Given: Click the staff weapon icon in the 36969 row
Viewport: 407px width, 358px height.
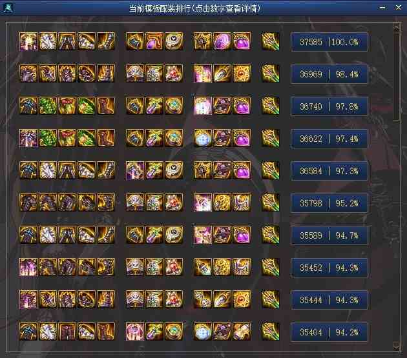Looking at the screenshot, I should pos(271,74).
